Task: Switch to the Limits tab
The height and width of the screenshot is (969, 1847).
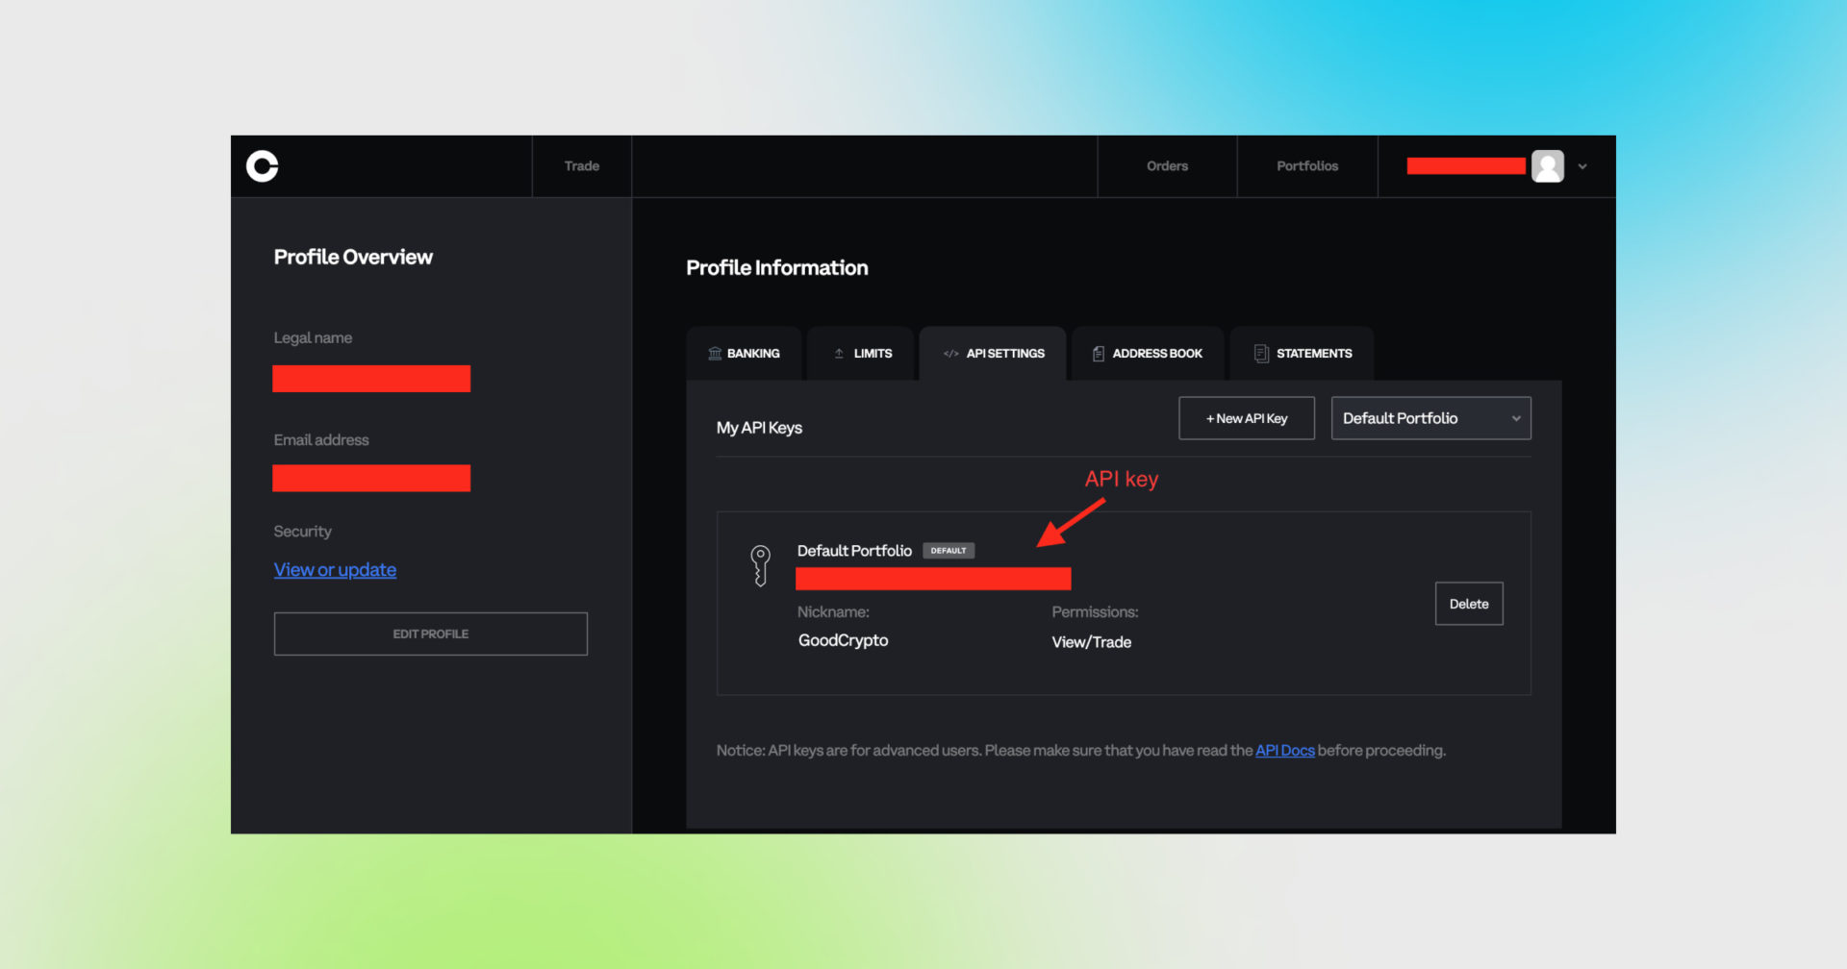Action: click(872, 354)
